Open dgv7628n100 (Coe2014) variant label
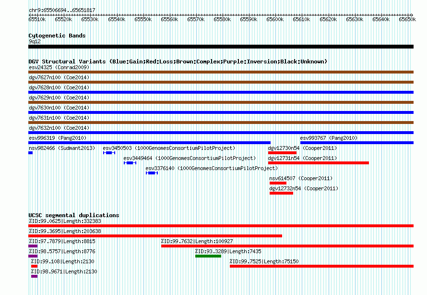The width and height of the screenshot is (427, 295). (59, 87)
